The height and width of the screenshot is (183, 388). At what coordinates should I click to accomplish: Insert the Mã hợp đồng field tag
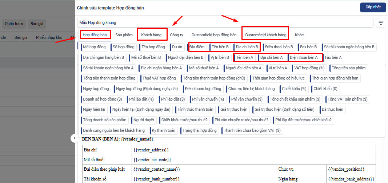94,47
